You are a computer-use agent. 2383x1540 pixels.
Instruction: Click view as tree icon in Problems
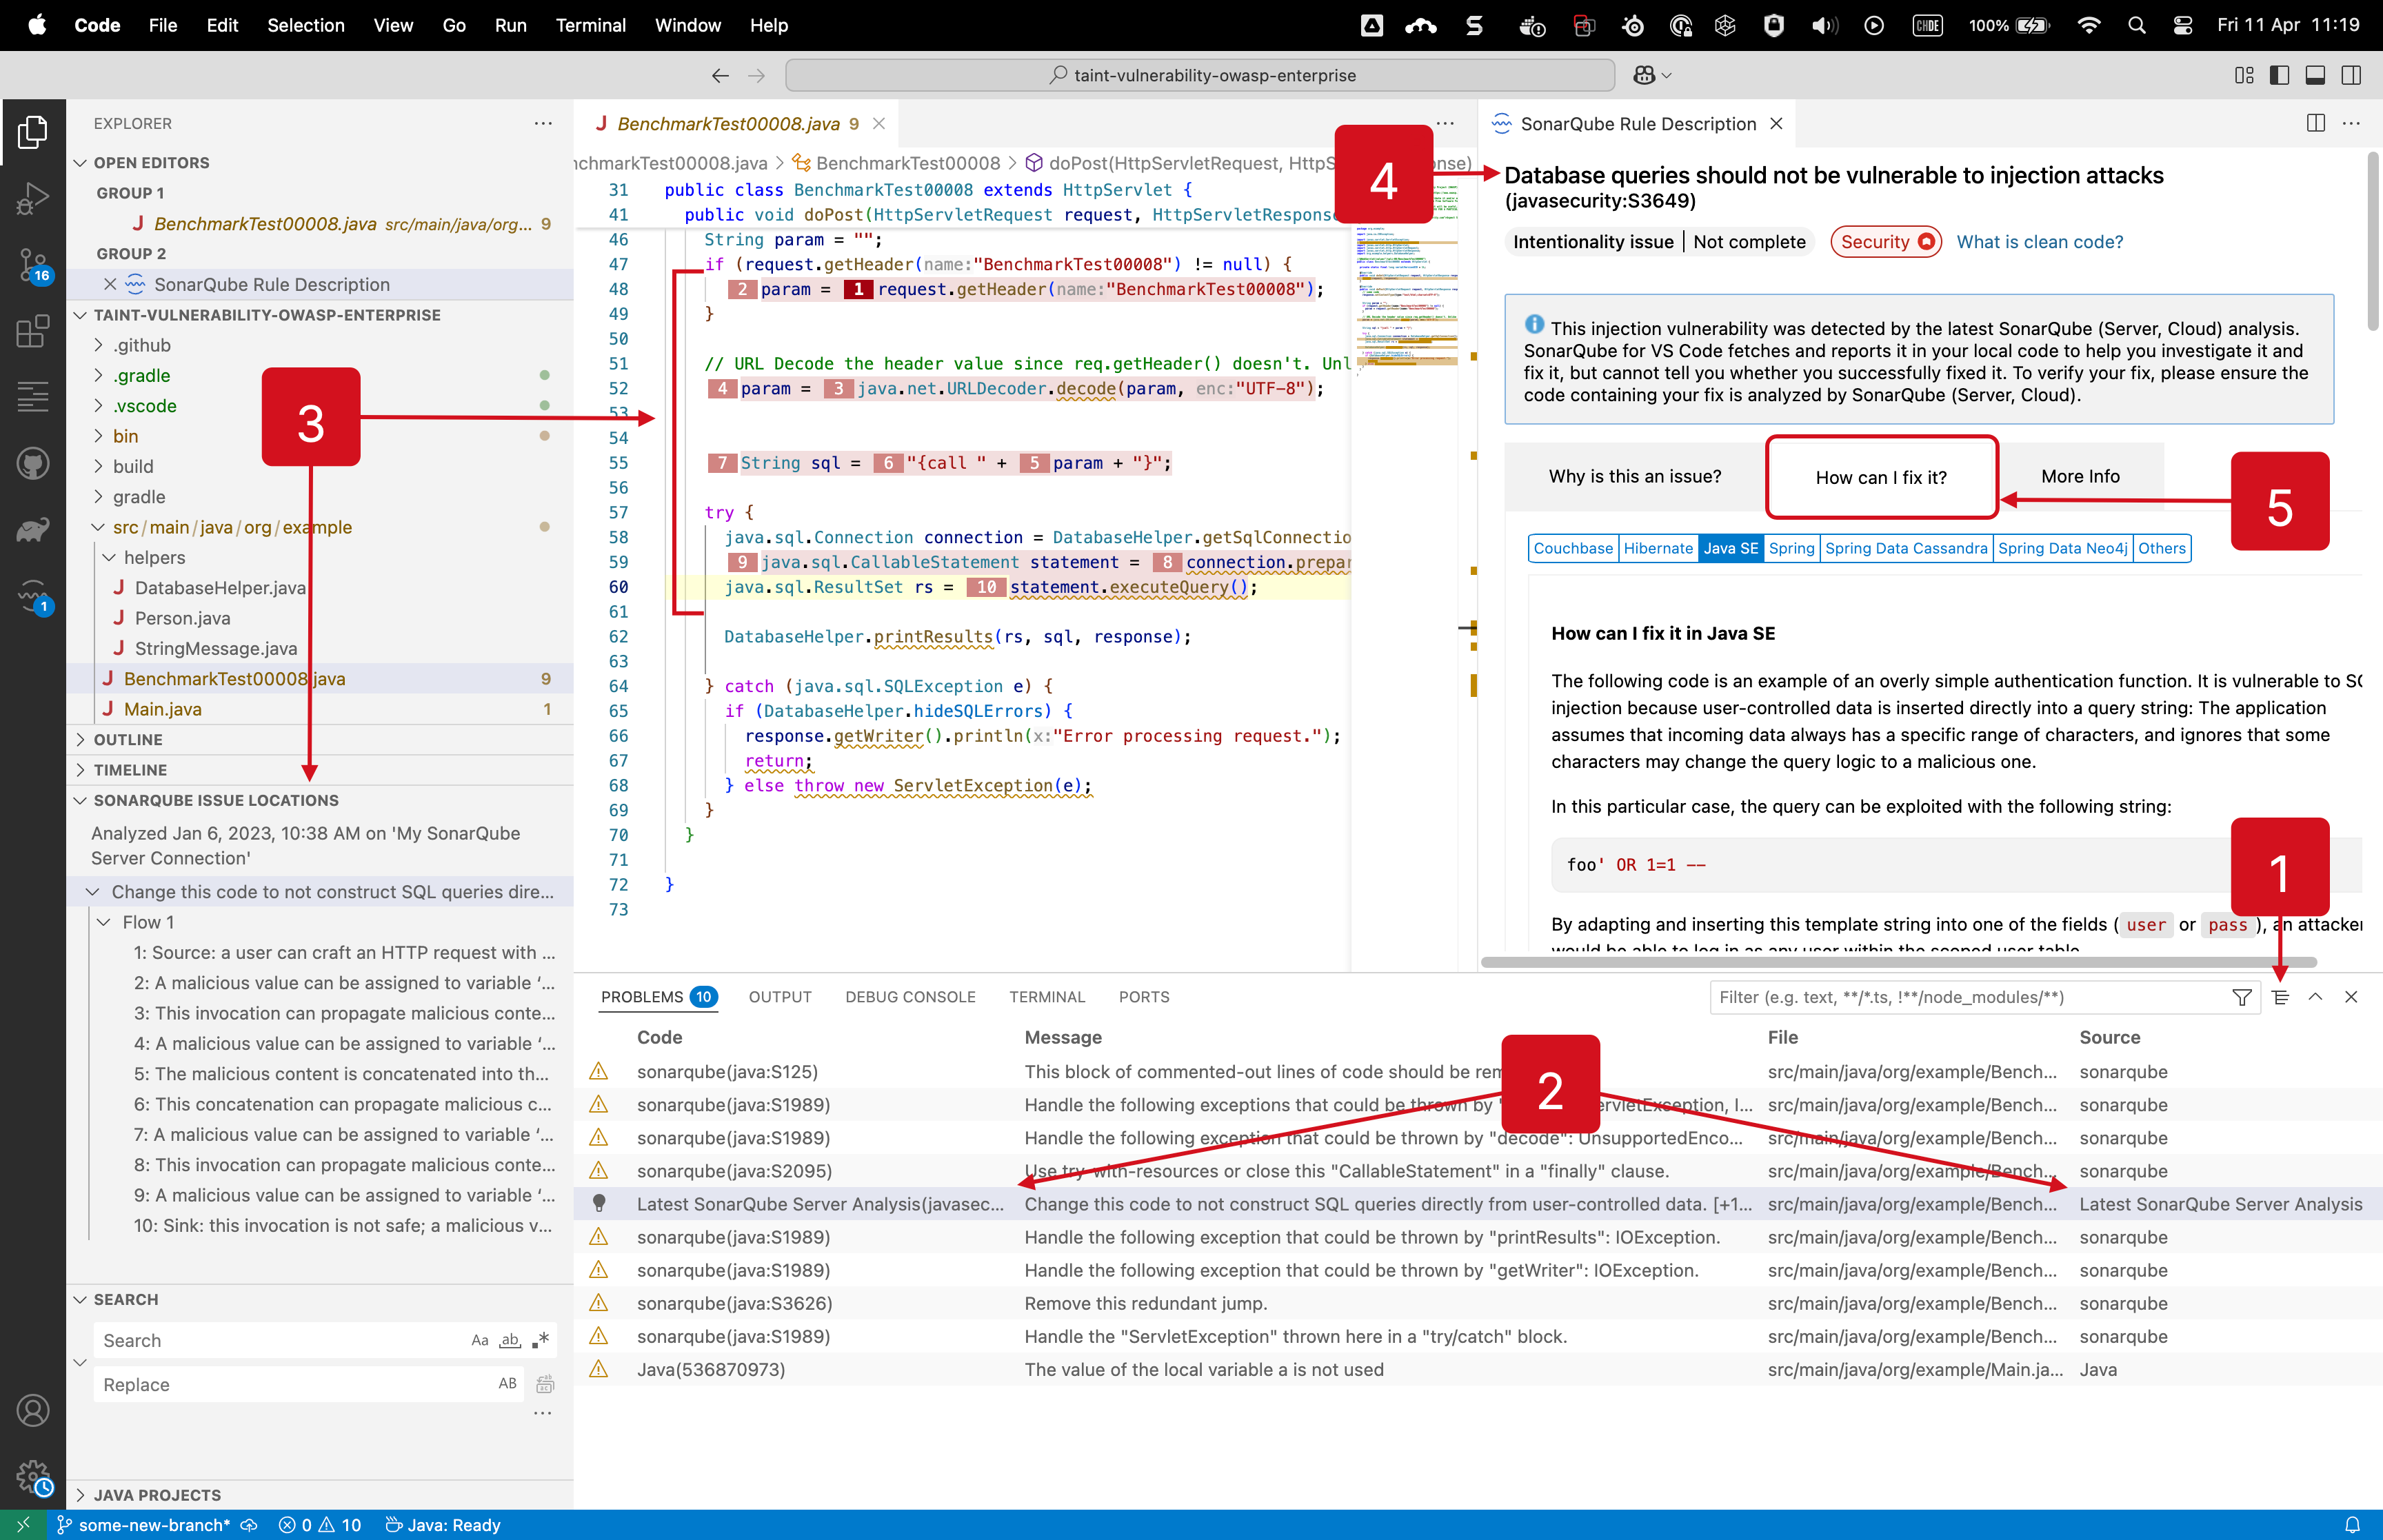(2280, 997)
